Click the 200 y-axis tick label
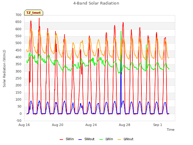The height and width of the screenshot is (145, 193). [18, 85]
